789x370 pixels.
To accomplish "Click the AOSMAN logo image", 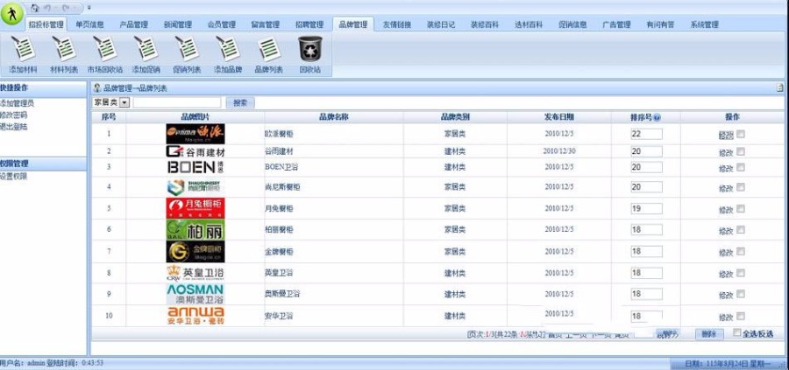I will tap(195, 294).
